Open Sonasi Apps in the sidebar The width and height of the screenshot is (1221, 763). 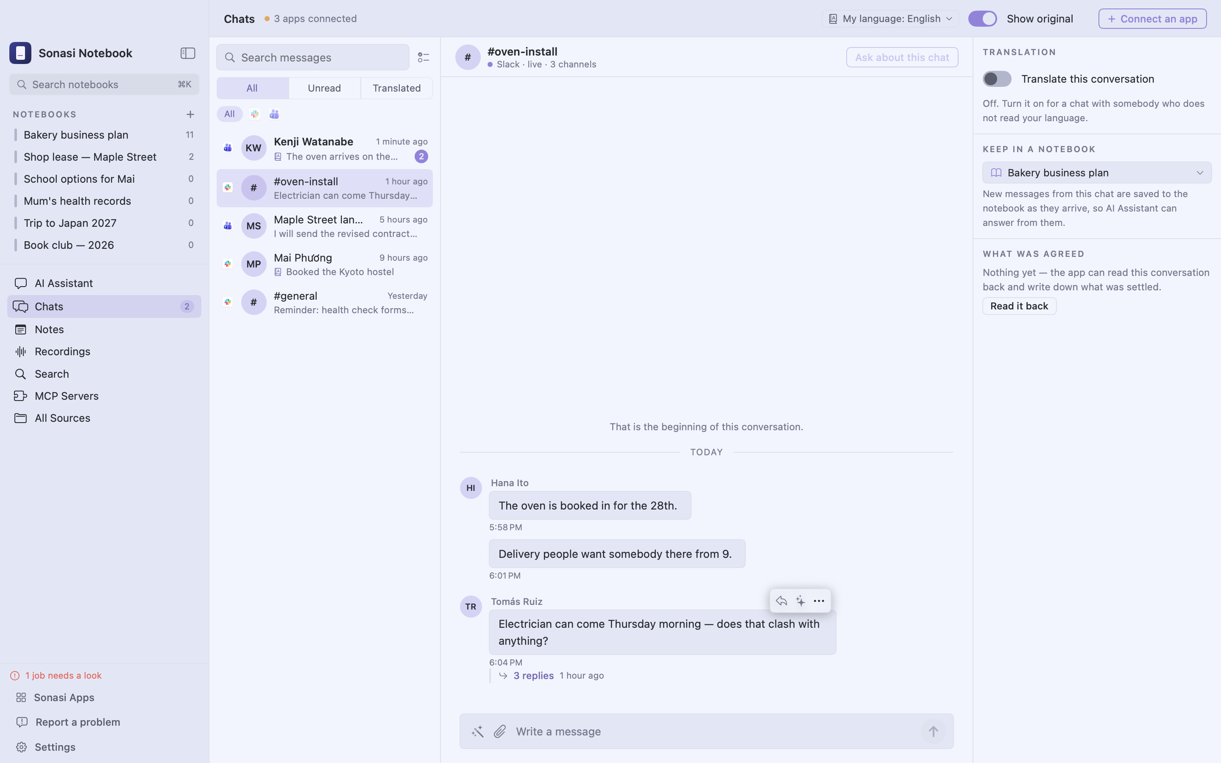coord(104,697)
